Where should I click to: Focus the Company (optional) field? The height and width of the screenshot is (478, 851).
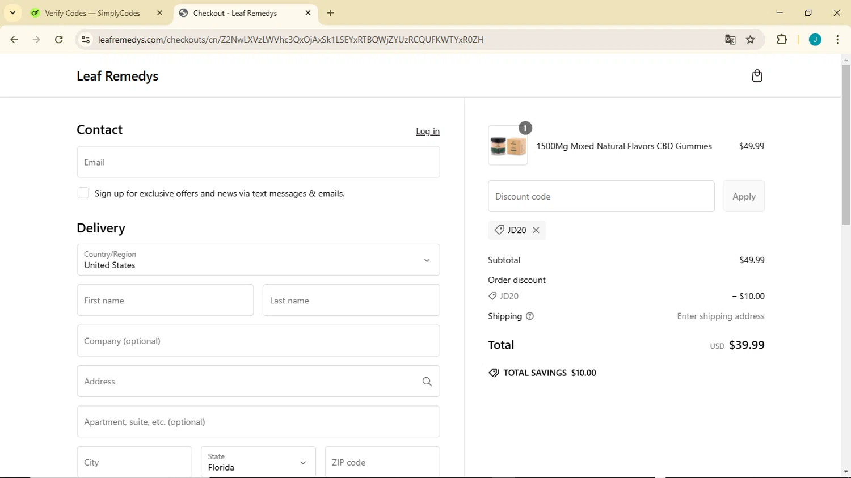[x=258, y=341]
